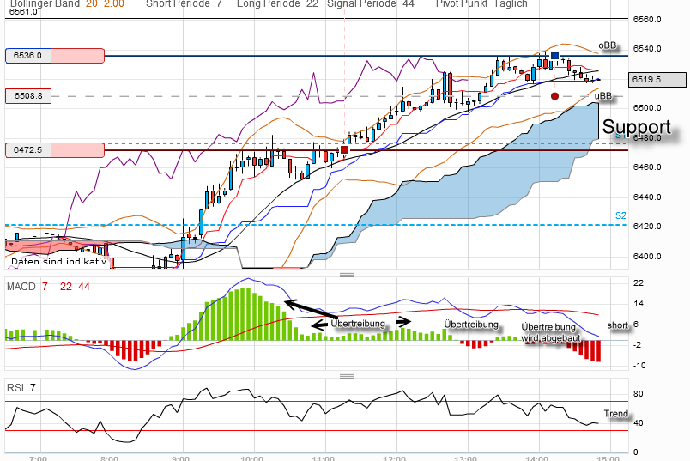Select the short annotation in the MACD panel
Viewport: 690px width, 461px height.
pos(617,325)
